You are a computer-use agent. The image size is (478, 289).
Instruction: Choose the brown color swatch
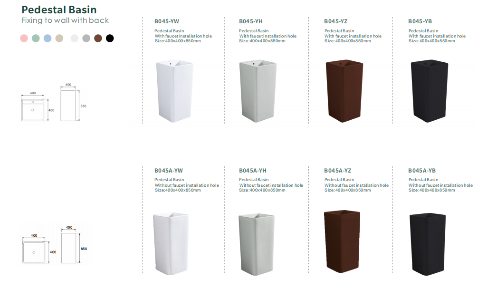[x=98, y=39]
